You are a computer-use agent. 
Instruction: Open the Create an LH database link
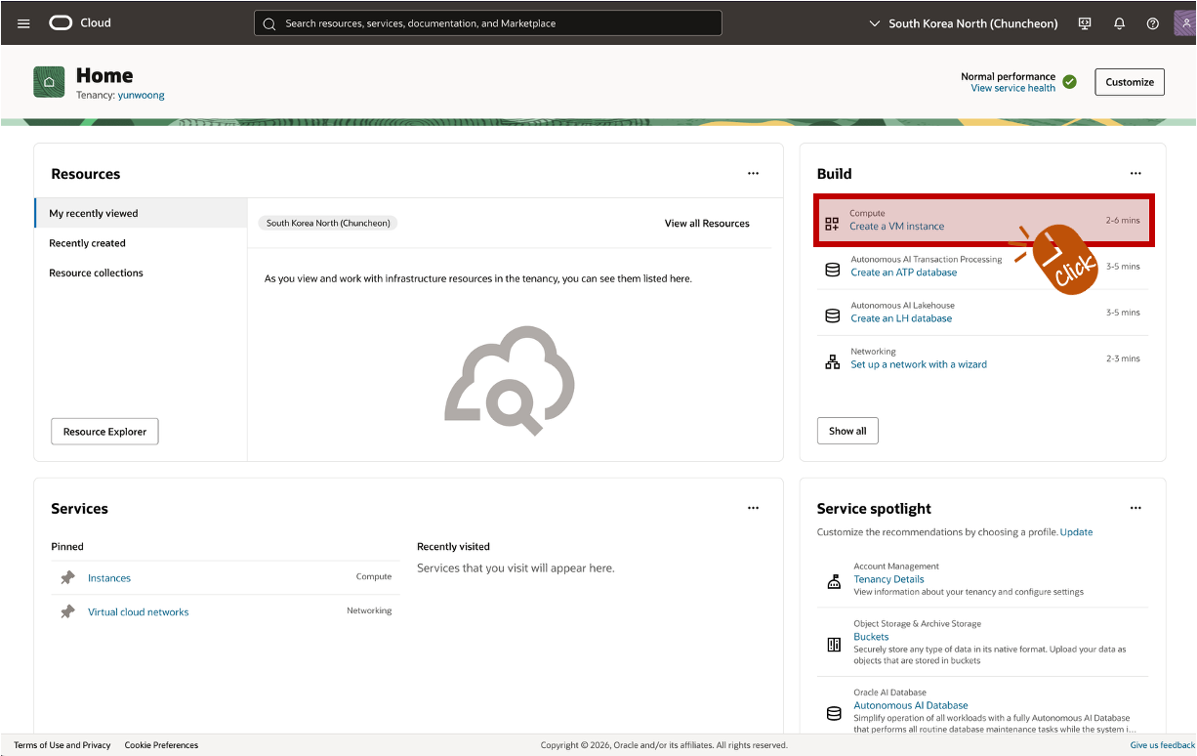point(901,318)
